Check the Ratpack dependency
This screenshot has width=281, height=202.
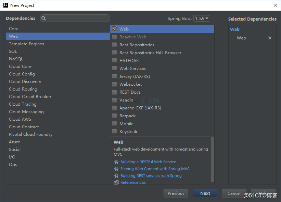[x=115, y=116]
